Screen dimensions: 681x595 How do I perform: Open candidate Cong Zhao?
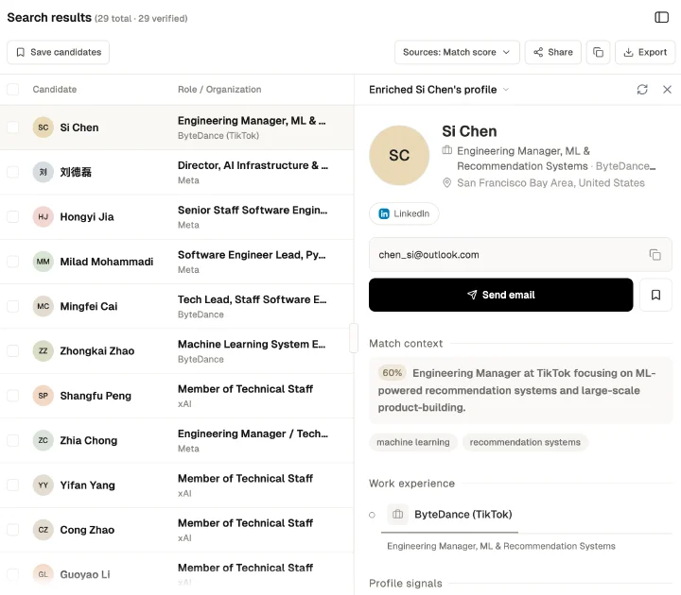87,530
